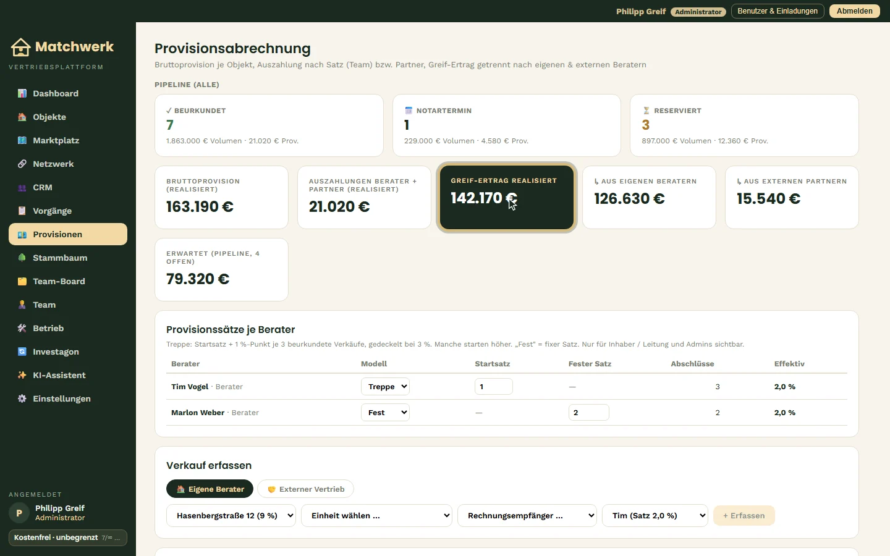This screenshot has width=890, height=556.
Task: Click the Betrieb tools icon
Action: pyautogui.click(x=22, y=328)
